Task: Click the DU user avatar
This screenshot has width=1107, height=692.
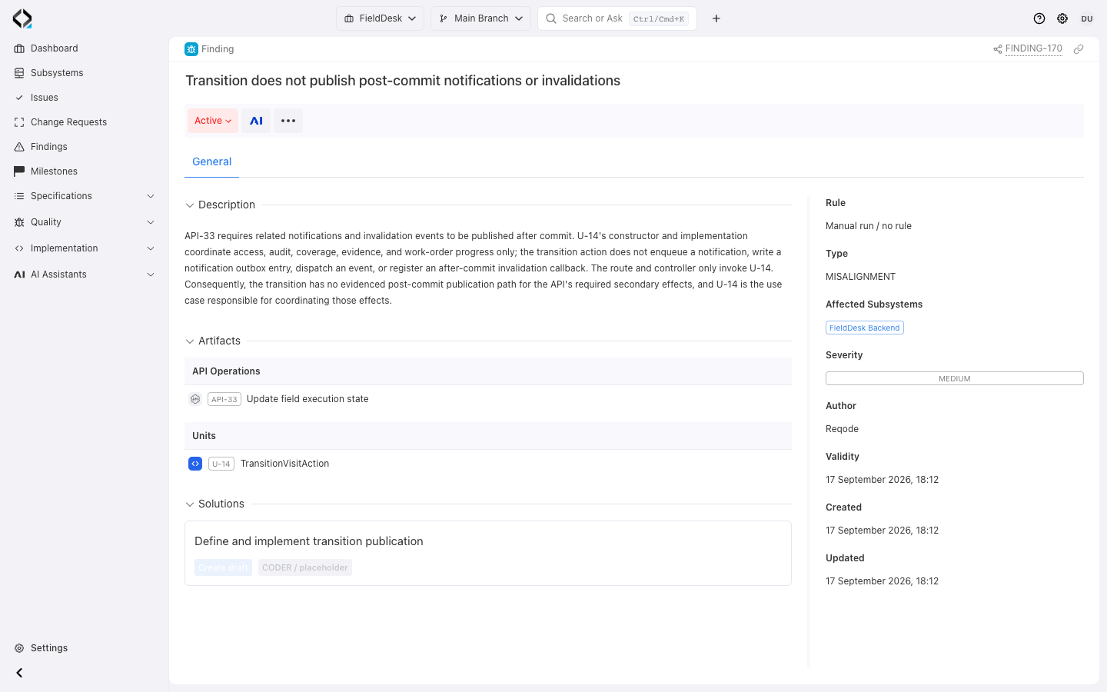Action: pyautogui.click(x=1087, y=18)
